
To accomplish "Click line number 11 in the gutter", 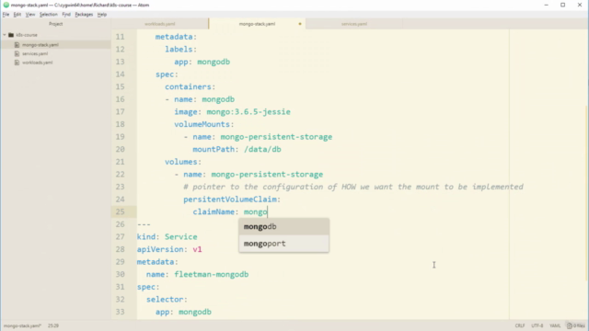I will point(120,37).
